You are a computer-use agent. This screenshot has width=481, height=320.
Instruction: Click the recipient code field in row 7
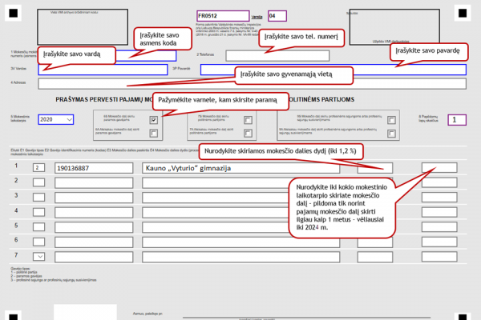click(x=94, y=257)
